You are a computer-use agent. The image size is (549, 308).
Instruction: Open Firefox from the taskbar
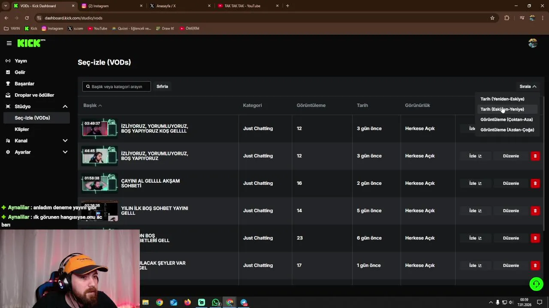click(x=187, y=302)
